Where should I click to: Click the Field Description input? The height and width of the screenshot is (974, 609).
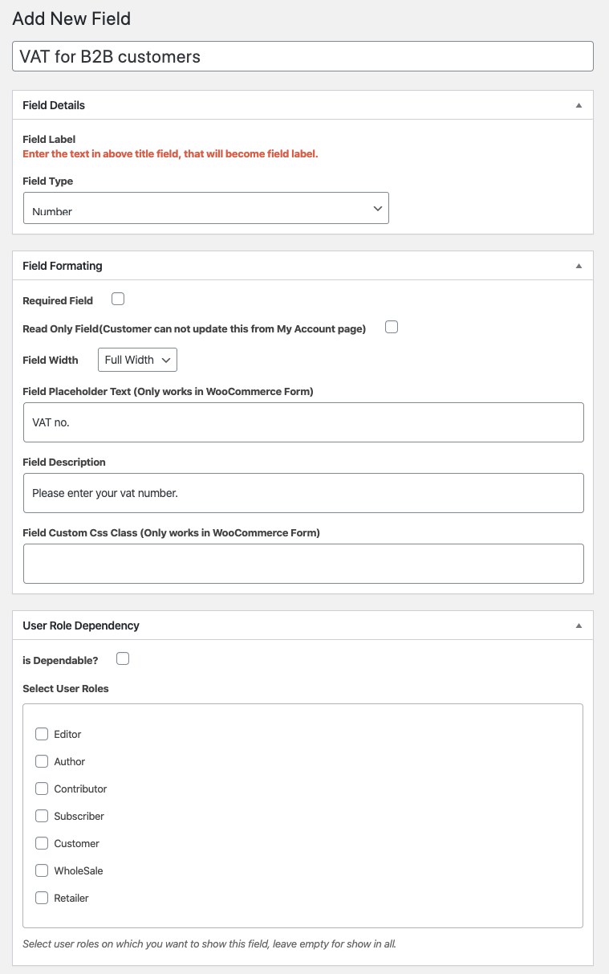pyautogui.click(x=303, y=493)
